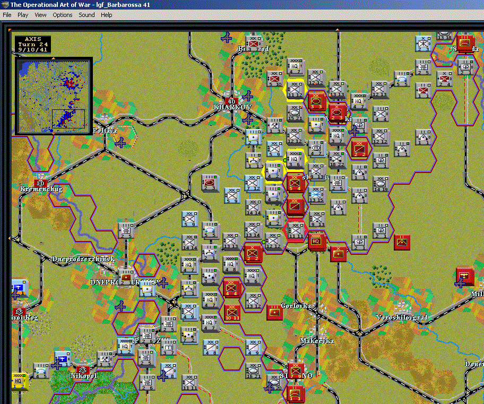The height and width of the screenshot is (404, 484).
Task: Select the division 13-15 with blue symbol
Action: 317,195
